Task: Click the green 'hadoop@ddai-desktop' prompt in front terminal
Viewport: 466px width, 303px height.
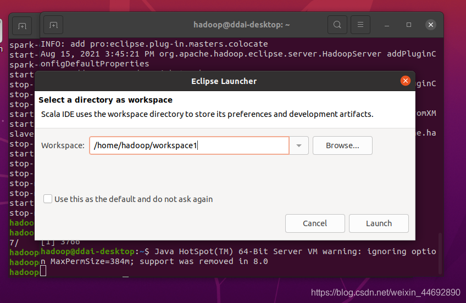Action: click(x=87, y=251)
